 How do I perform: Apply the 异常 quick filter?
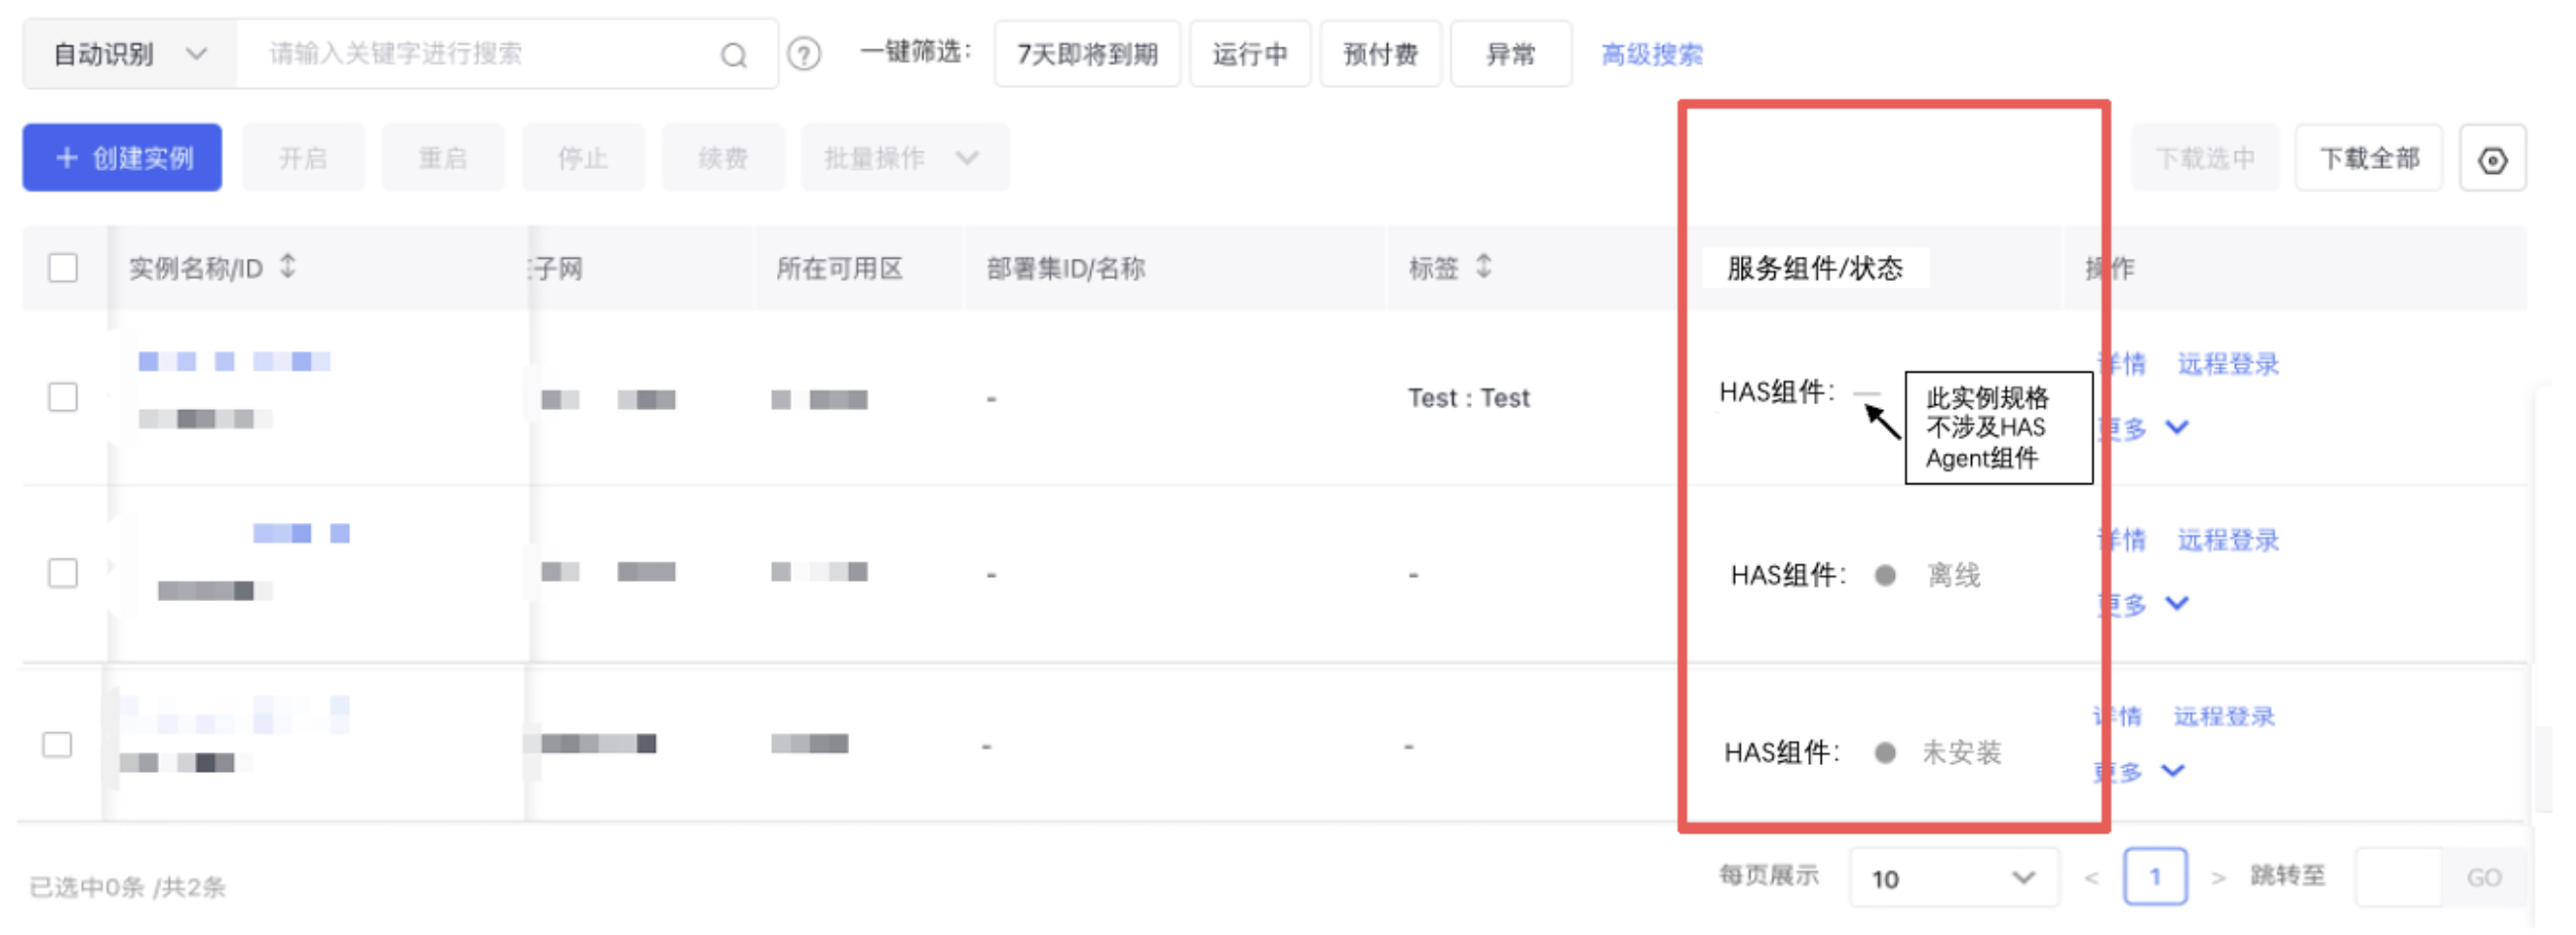tap(1511, 54)
